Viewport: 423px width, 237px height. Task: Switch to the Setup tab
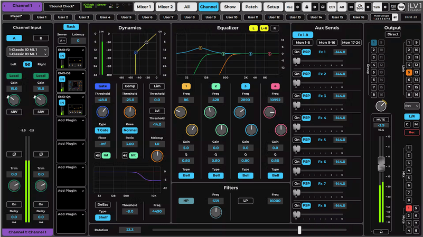coord(273,7)
